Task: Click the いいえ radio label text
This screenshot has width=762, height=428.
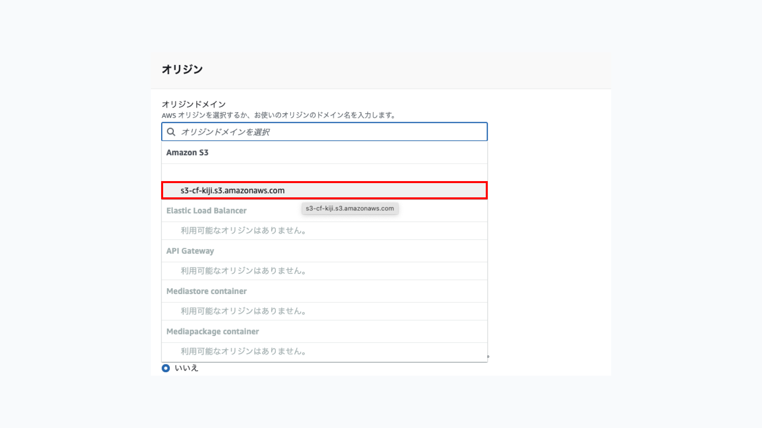Action: click(x=187, y=368)
